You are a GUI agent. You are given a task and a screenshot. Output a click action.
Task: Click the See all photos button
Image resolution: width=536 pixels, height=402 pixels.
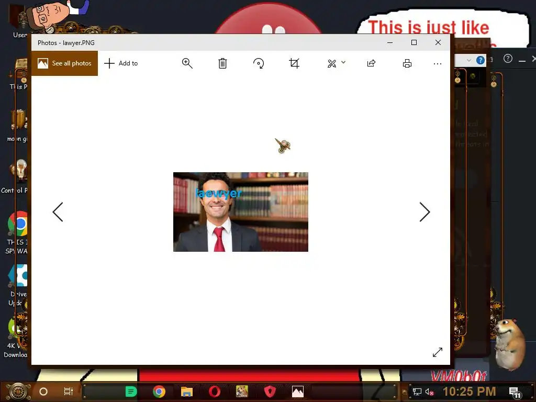64,63
